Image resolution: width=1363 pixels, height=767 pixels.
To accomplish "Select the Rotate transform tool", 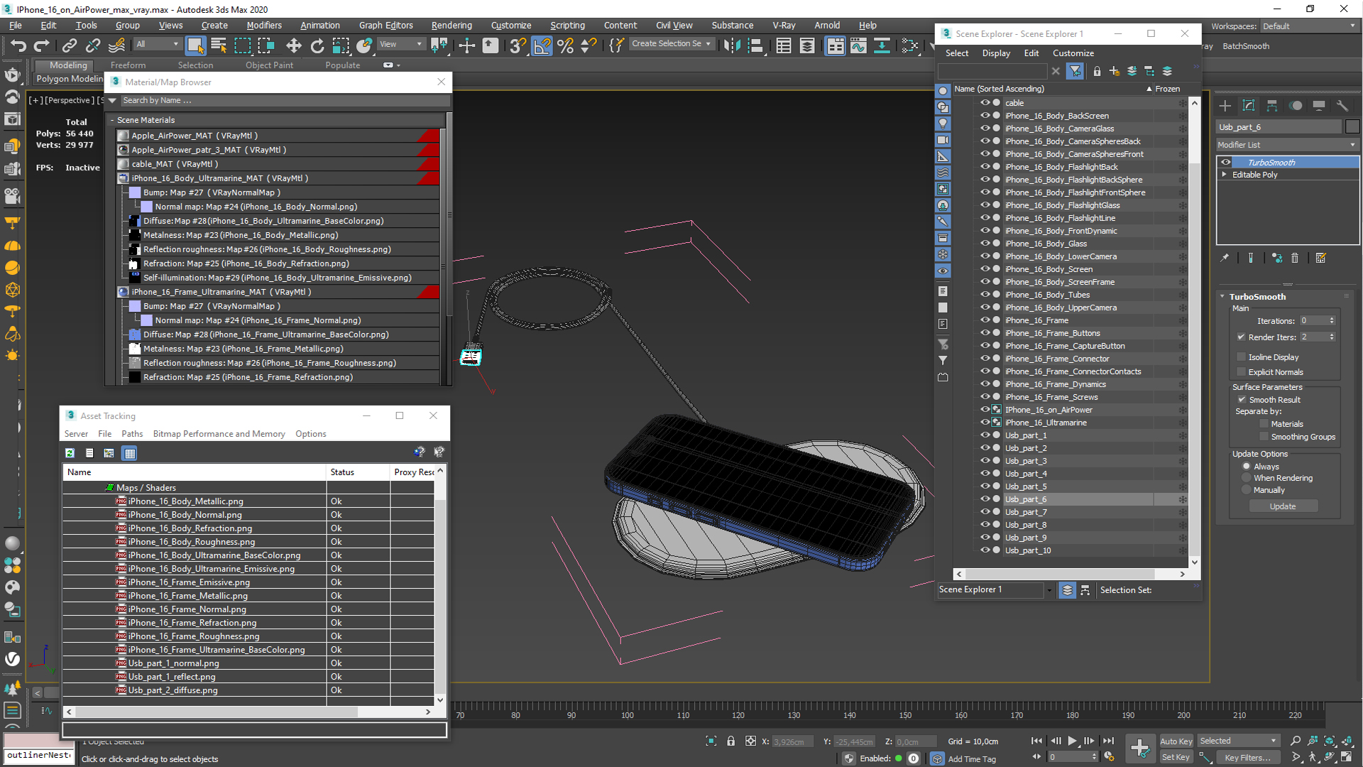I will click(x=317, y=46).
